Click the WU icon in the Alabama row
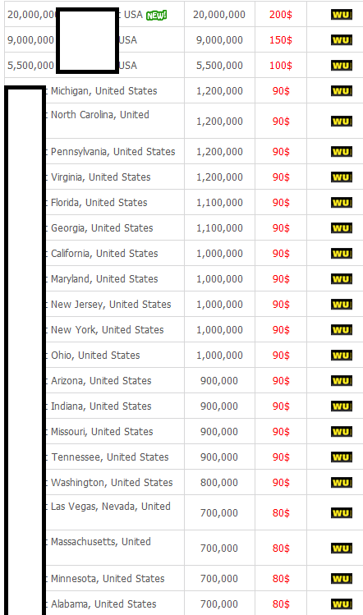This screenshot has height=615, width=363. (342, 604)
